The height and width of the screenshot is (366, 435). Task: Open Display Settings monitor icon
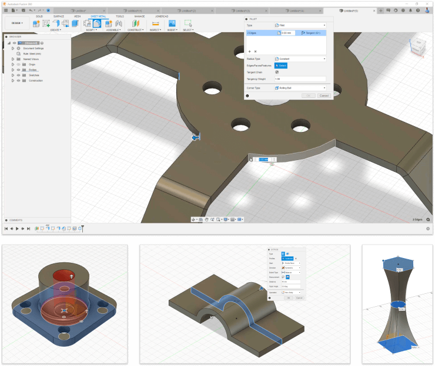226,219
